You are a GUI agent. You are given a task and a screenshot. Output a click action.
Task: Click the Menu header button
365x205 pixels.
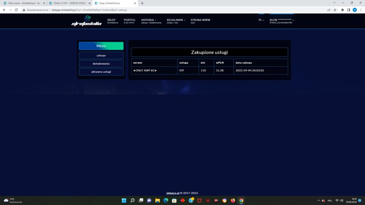(101, 46)
